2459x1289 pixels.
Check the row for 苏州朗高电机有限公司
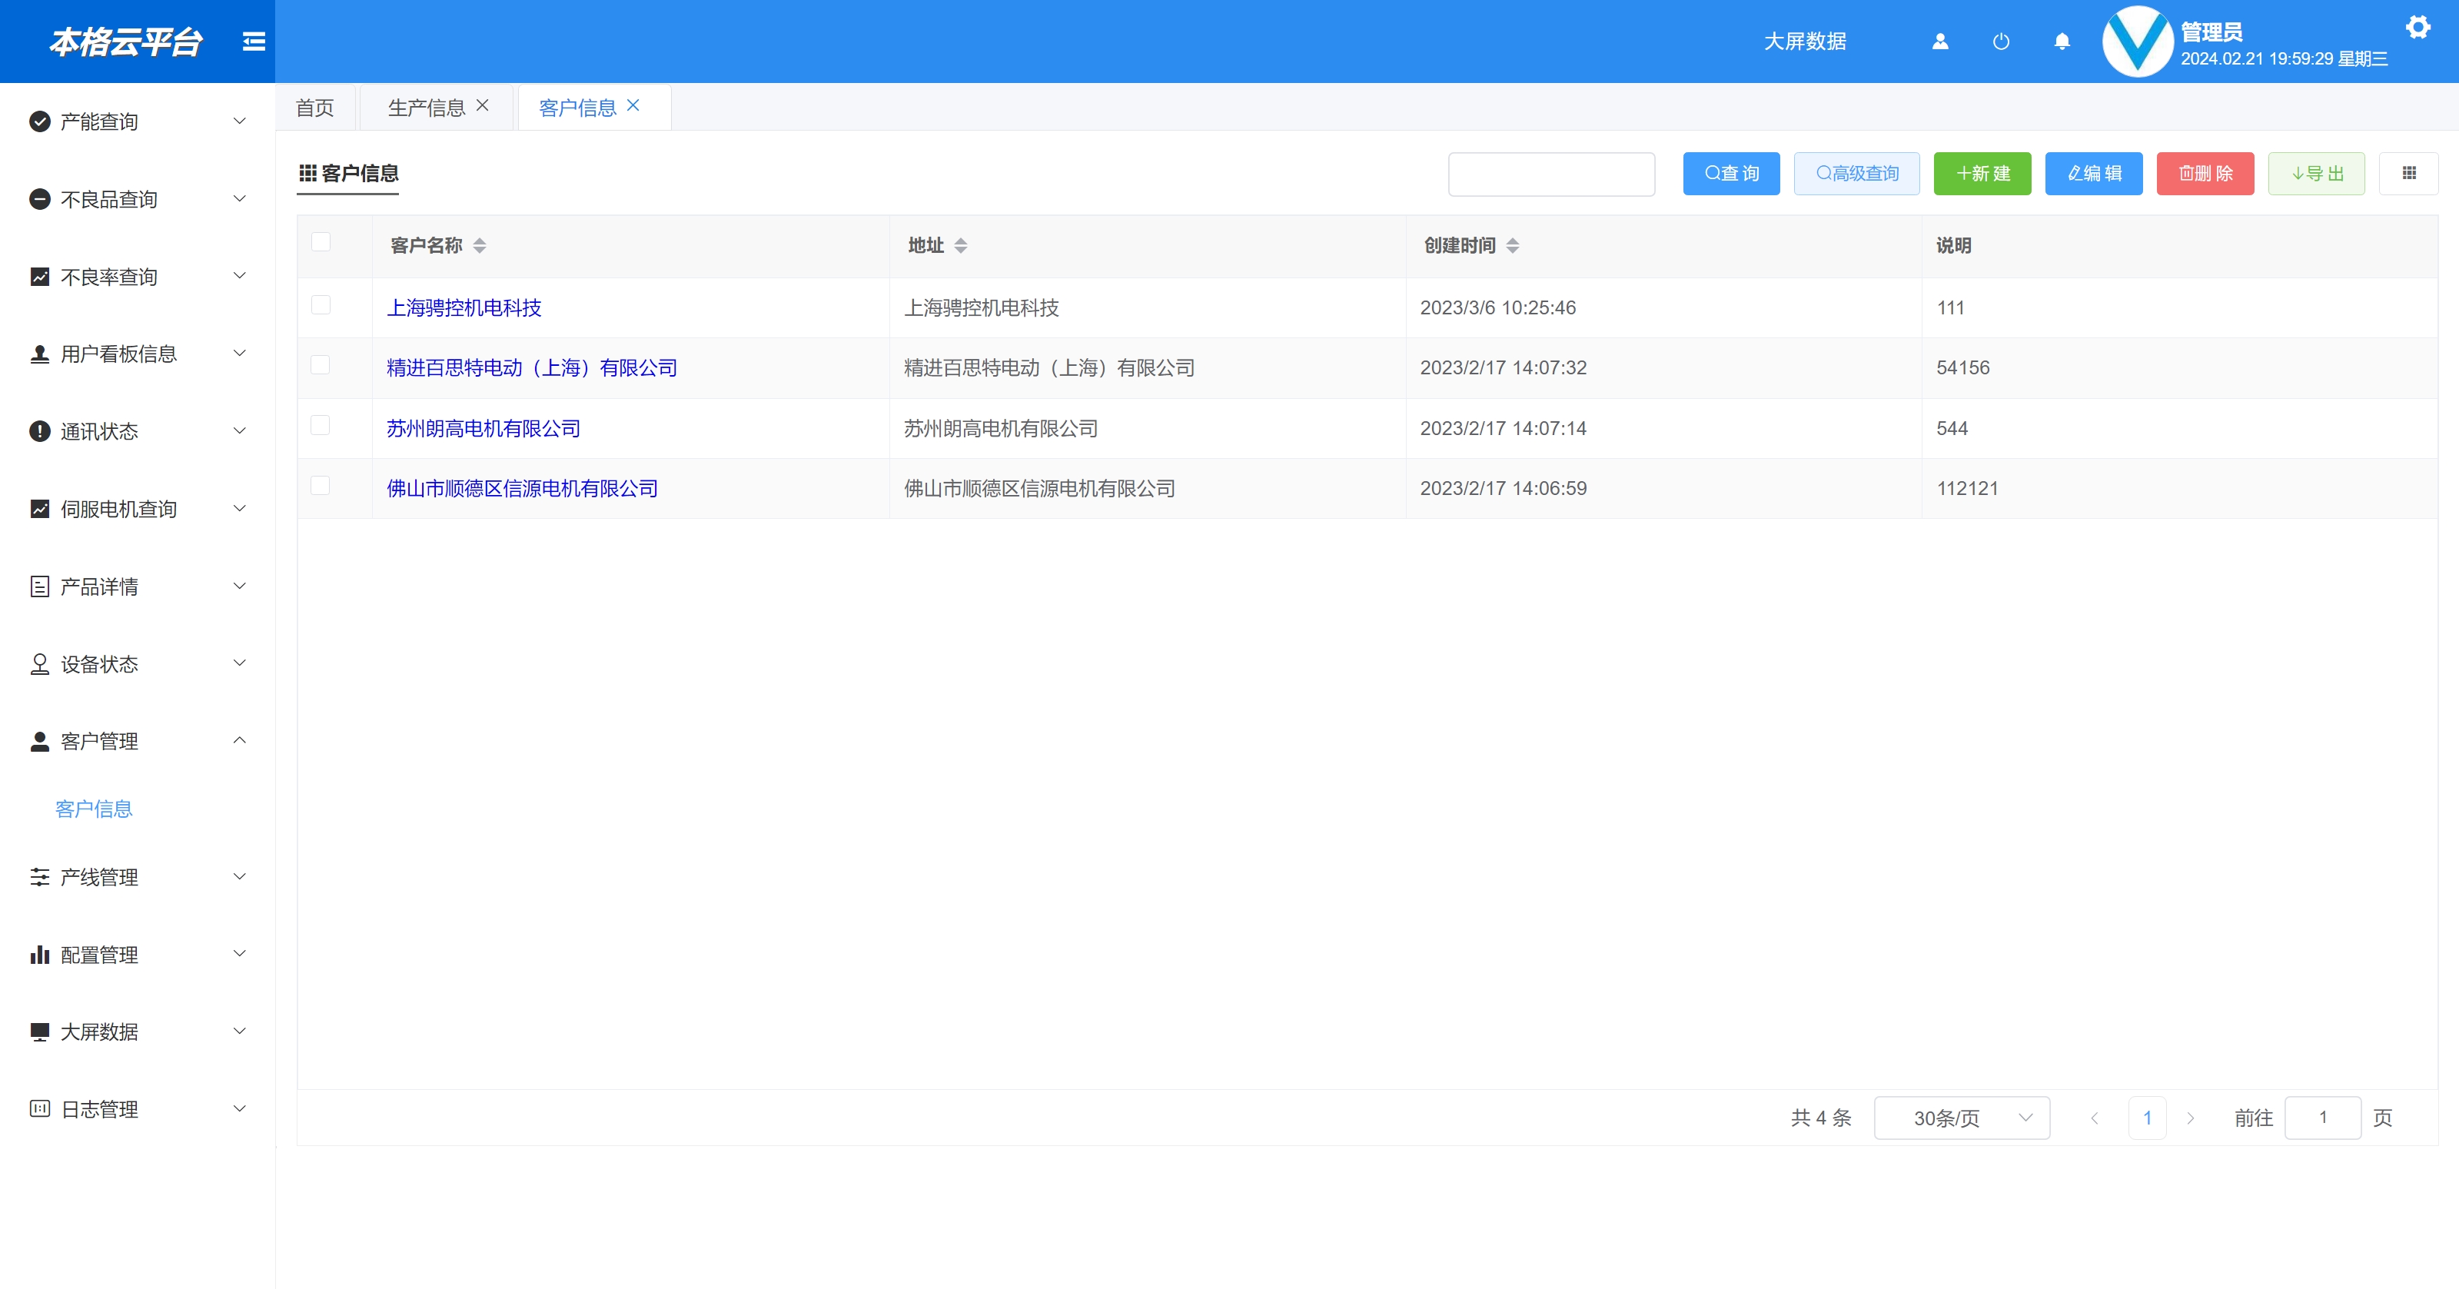point(321,425)
